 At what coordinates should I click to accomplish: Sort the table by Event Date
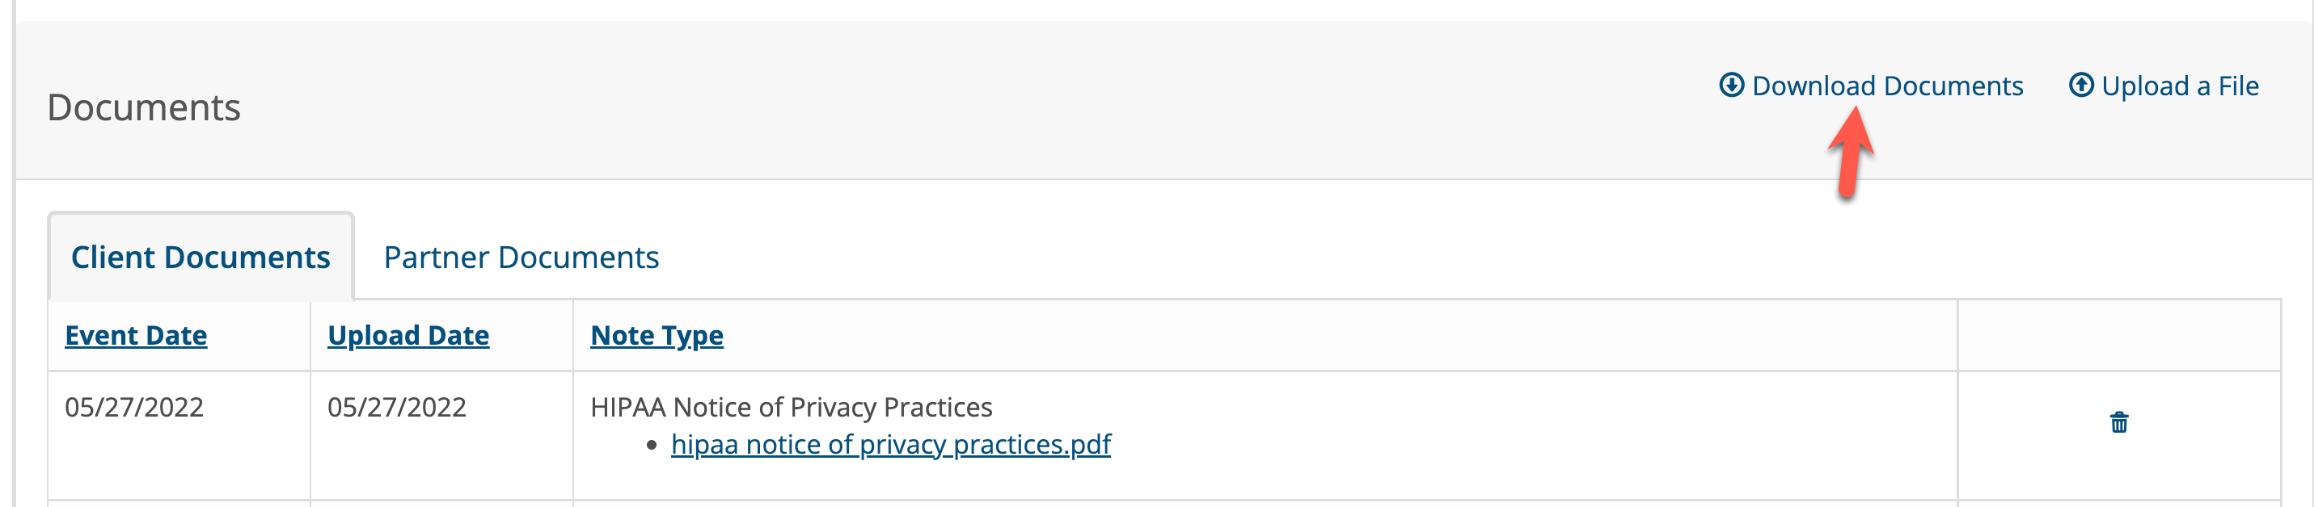tap(136, 336)
